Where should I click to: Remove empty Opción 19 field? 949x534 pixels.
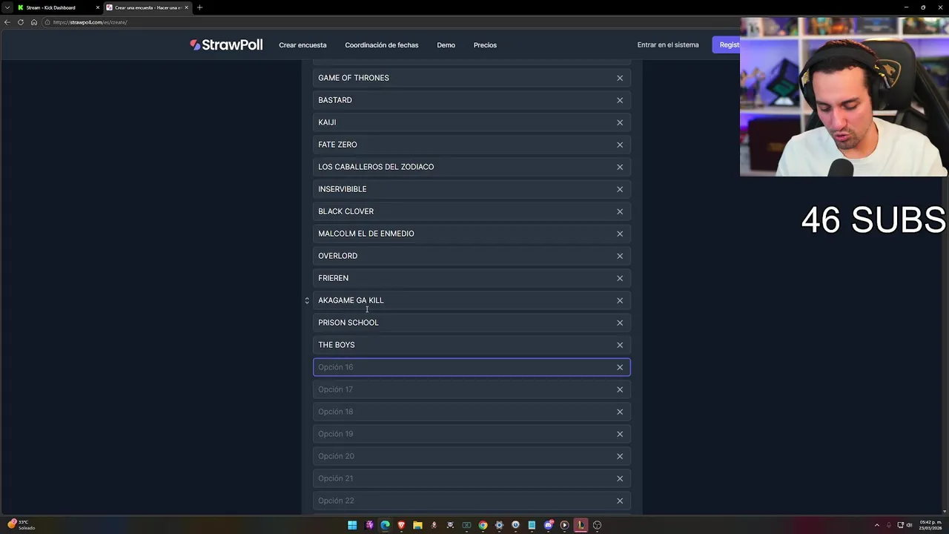(x=620, y=434)
